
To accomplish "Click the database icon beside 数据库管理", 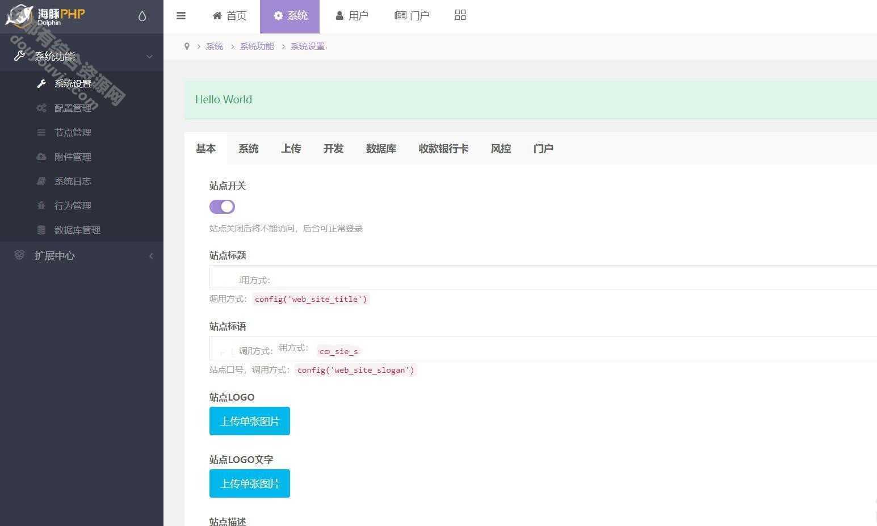I will pyautogui.click(x=41, y=230).
